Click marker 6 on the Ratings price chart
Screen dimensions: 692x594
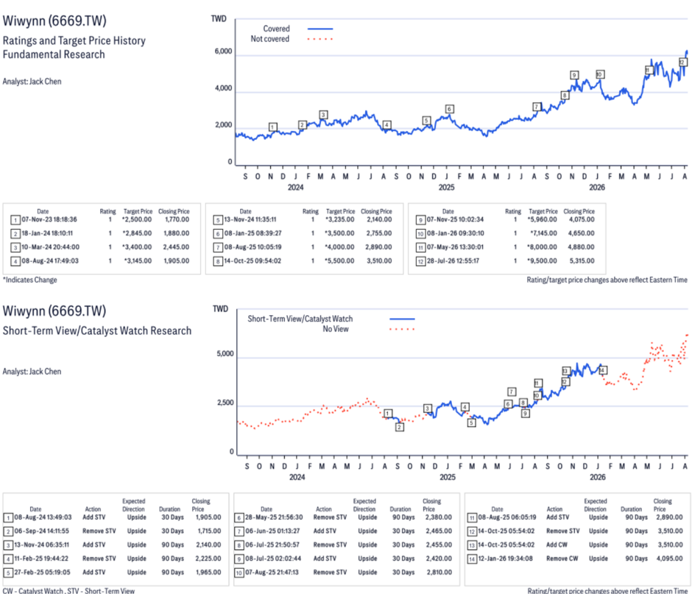449,108
